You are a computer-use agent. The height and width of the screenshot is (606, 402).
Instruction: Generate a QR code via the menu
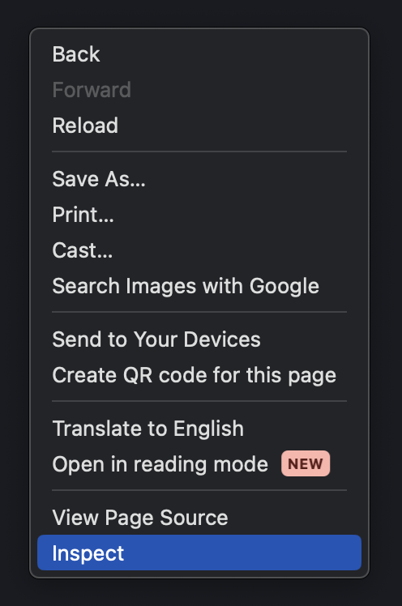(199, 375)
